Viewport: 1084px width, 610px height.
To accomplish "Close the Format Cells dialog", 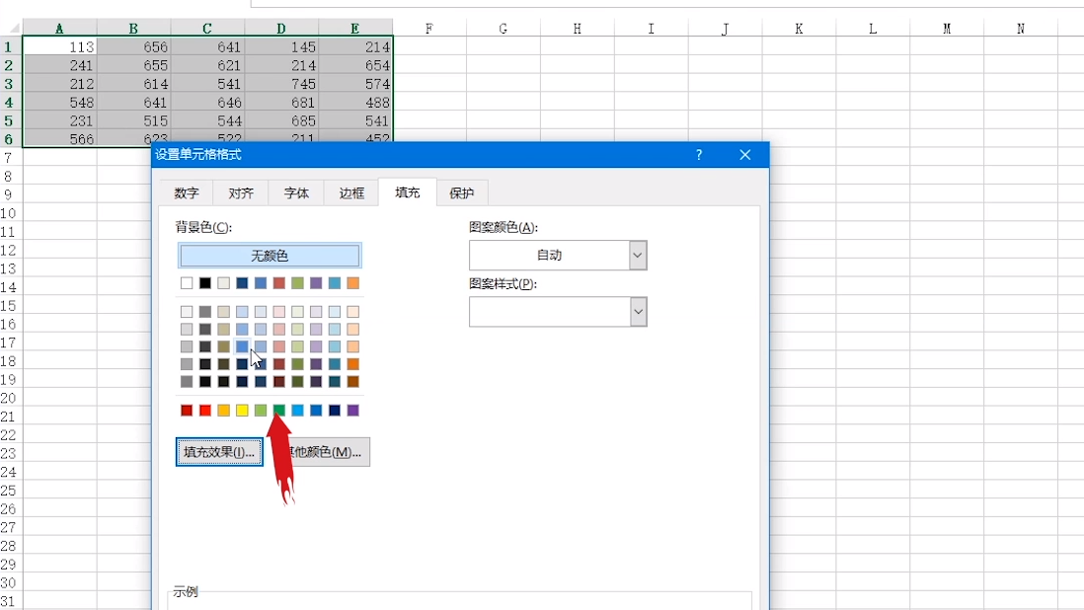I will click(745, 155).
